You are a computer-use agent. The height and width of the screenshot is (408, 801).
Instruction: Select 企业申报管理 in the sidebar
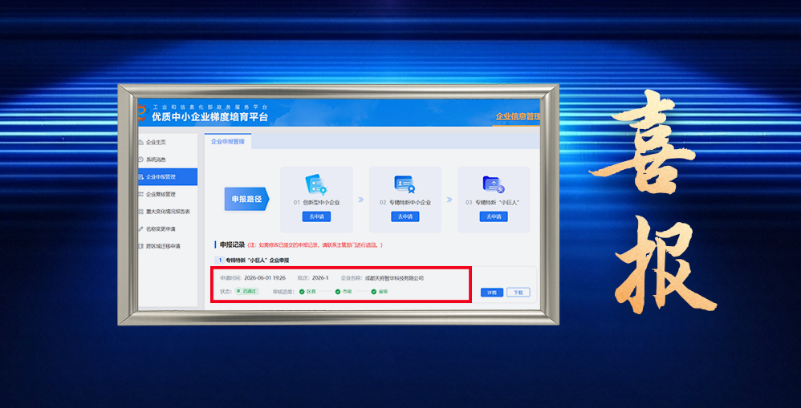click(x=168, y=177)
